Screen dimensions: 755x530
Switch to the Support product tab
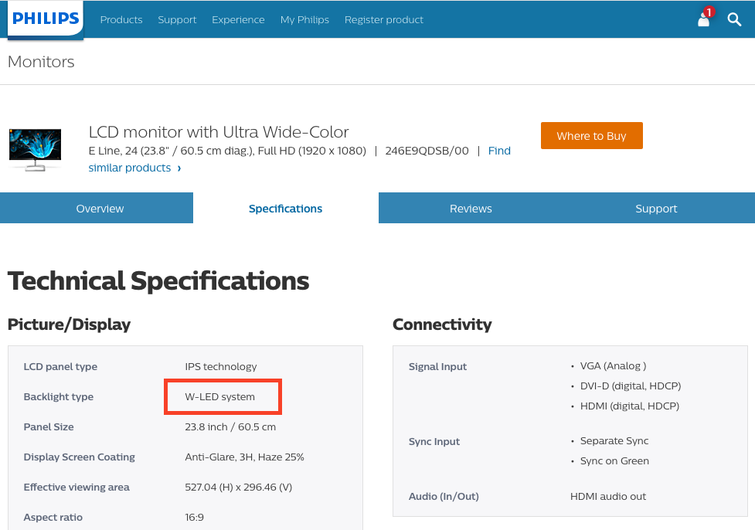click(656, 209)
